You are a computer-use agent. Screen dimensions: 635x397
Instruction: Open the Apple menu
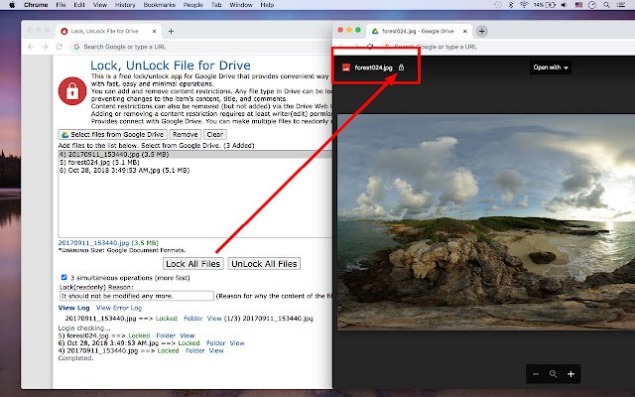[x=12, y=5]
